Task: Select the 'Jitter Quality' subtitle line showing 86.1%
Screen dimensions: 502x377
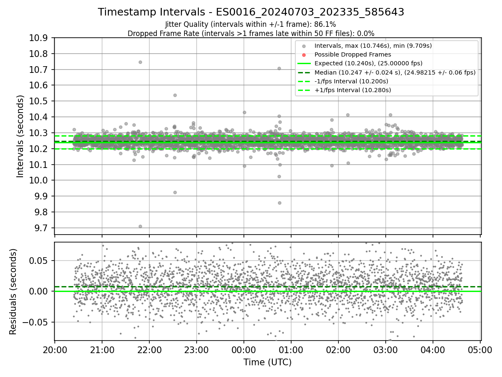Action: (x=251, y=24)
